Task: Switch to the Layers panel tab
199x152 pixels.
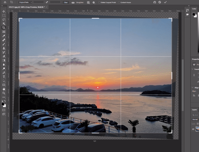Action: coord(195,110)
